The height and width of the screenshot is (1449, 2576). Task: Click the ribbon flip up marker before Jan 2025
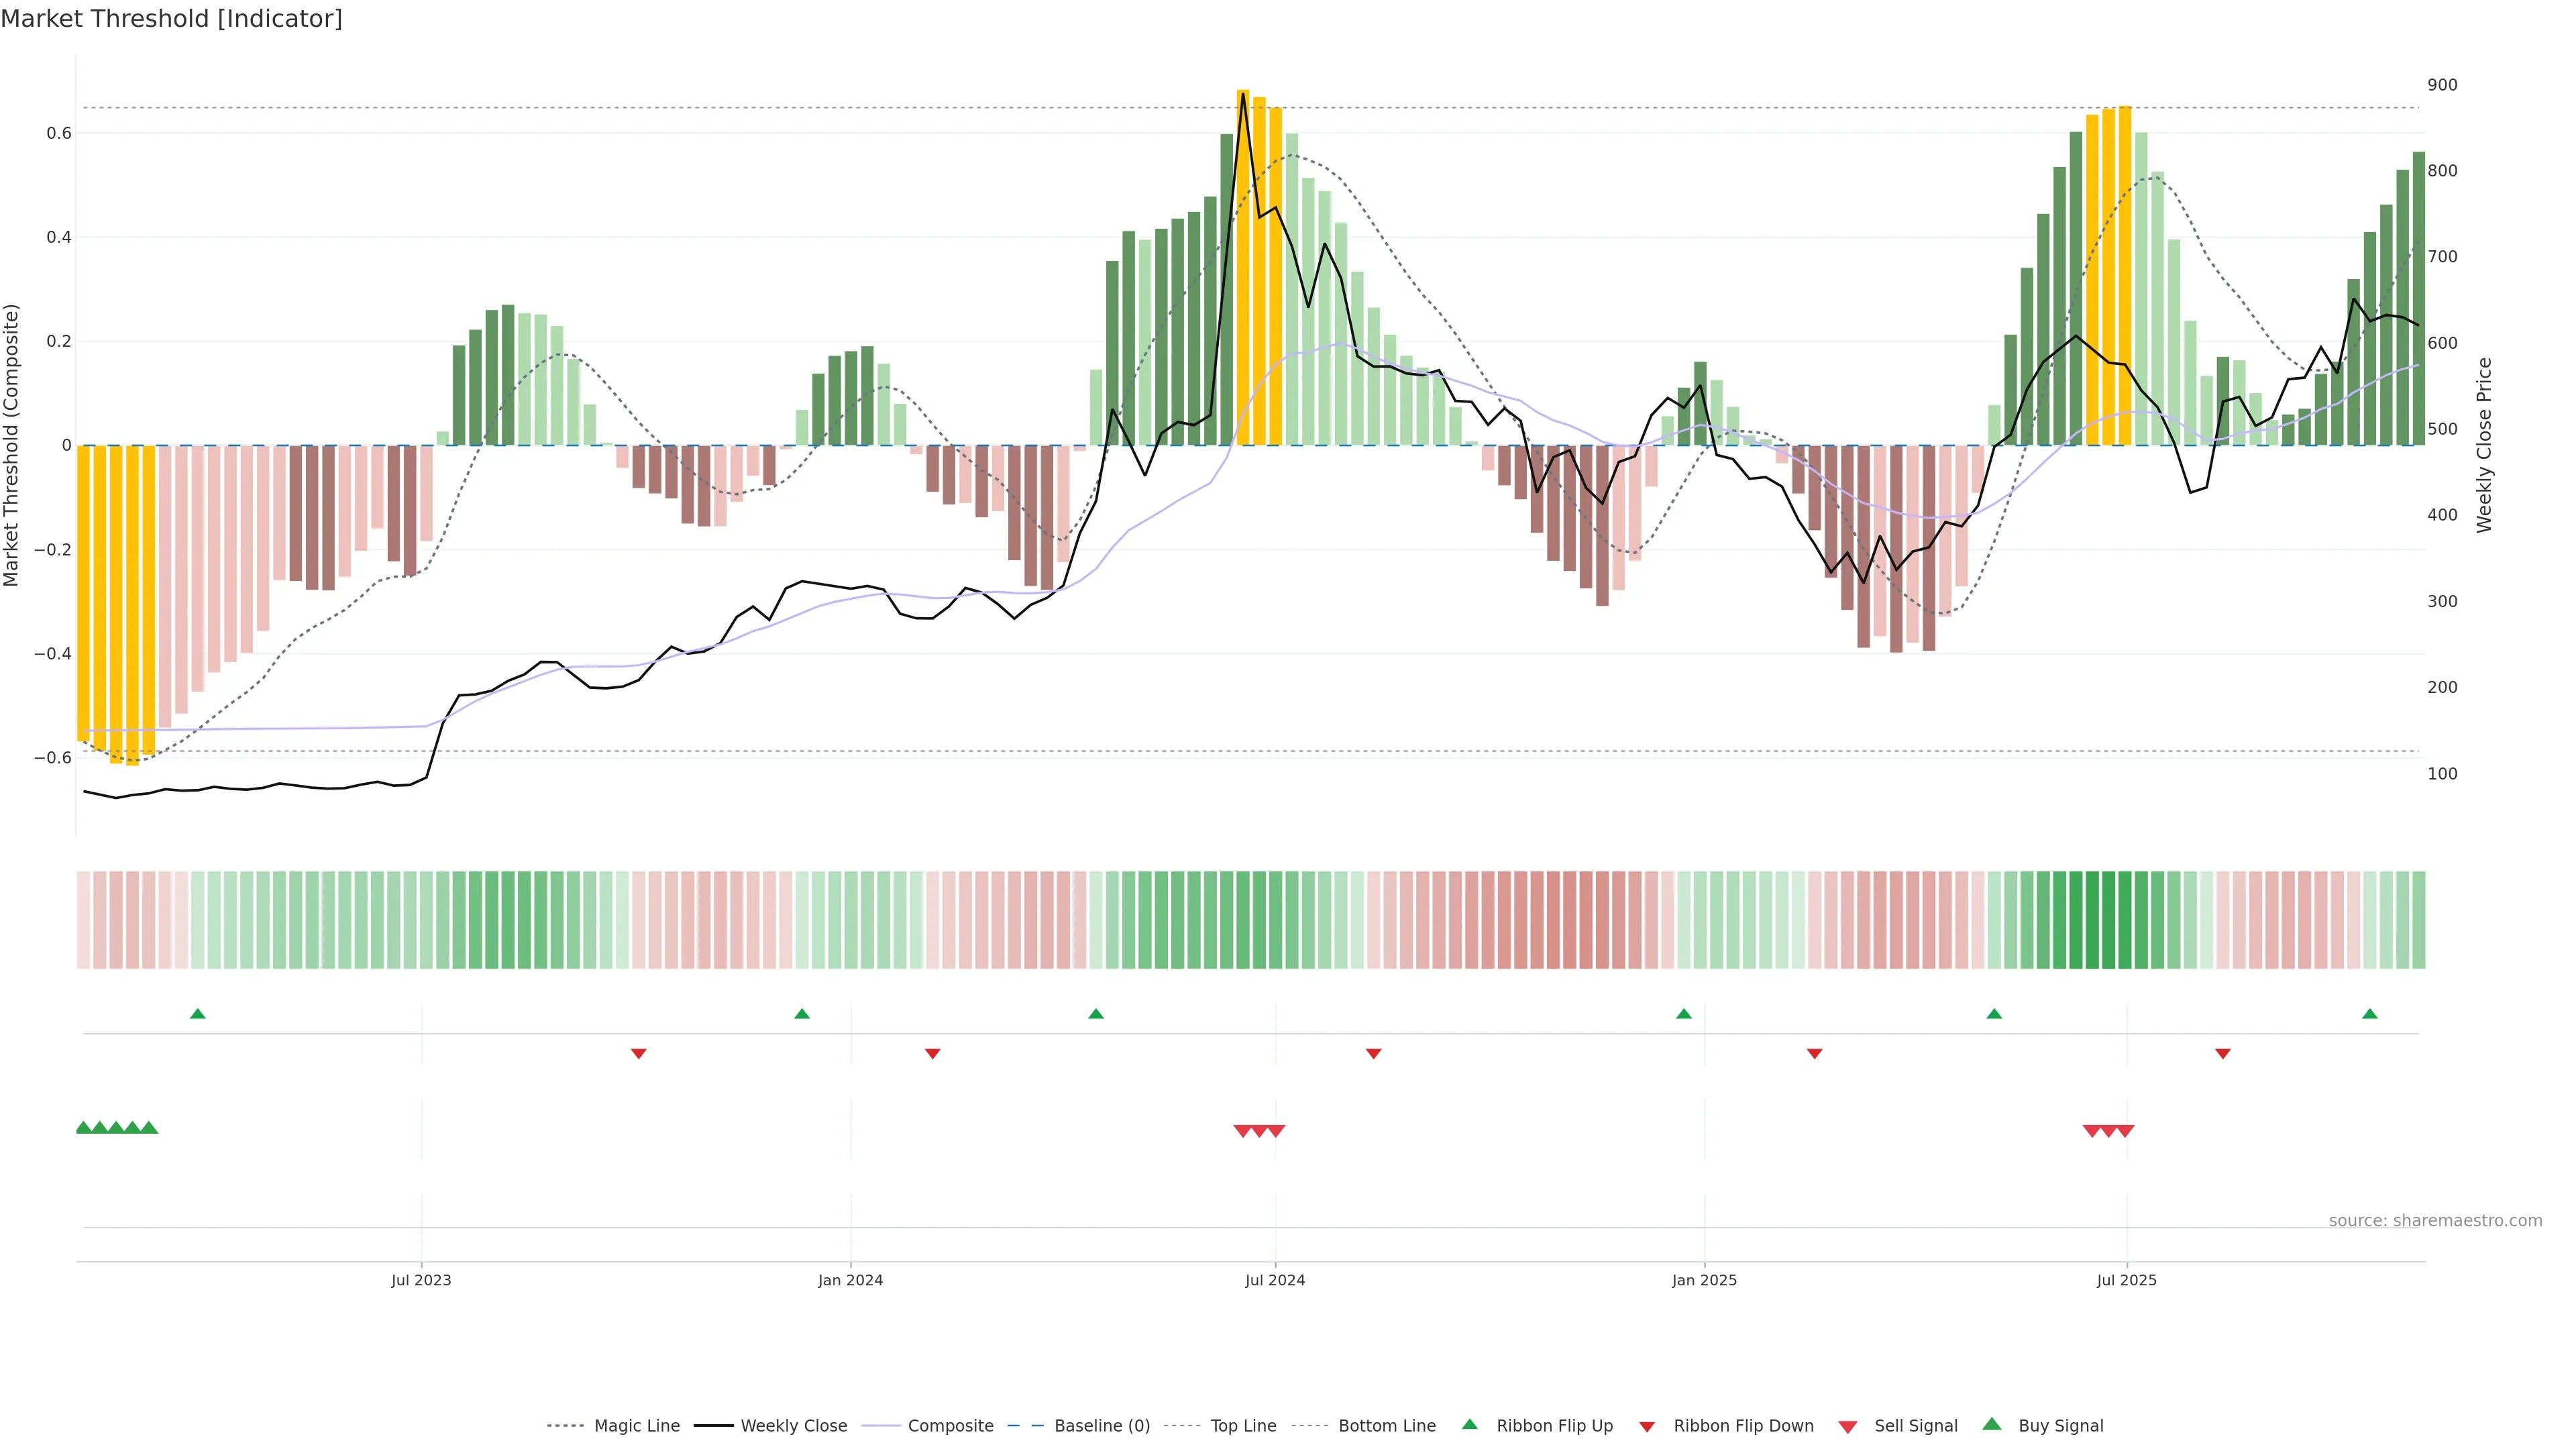coord(1684,1014)
